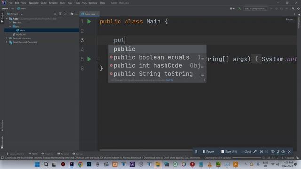Expand Scratches and Consoles node
Screen dimensions: 301x169
pos(7,42)
